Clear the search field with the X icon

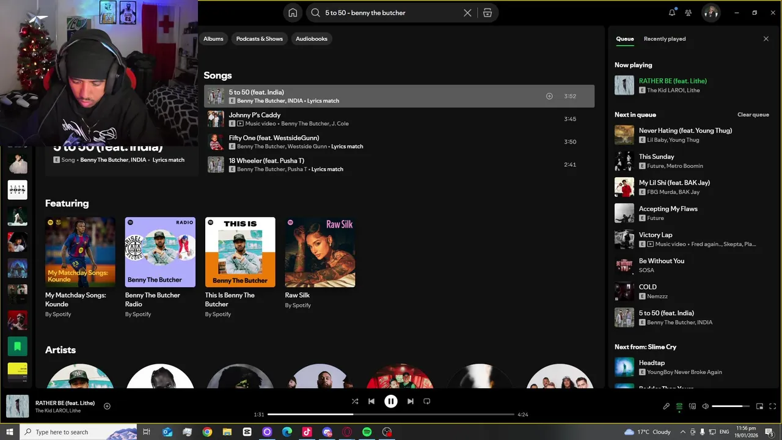[467, 13]
